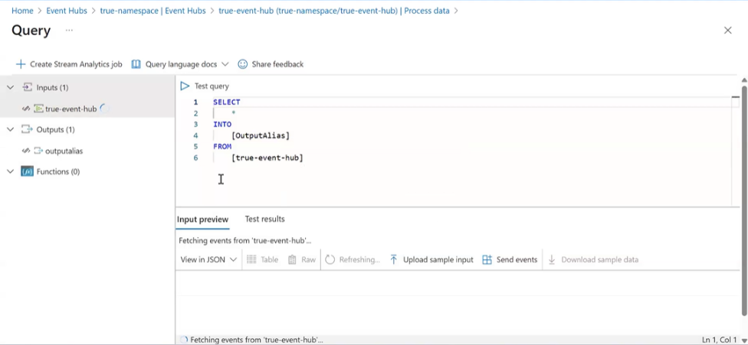Switch to the Test results tab

[264, 220]
